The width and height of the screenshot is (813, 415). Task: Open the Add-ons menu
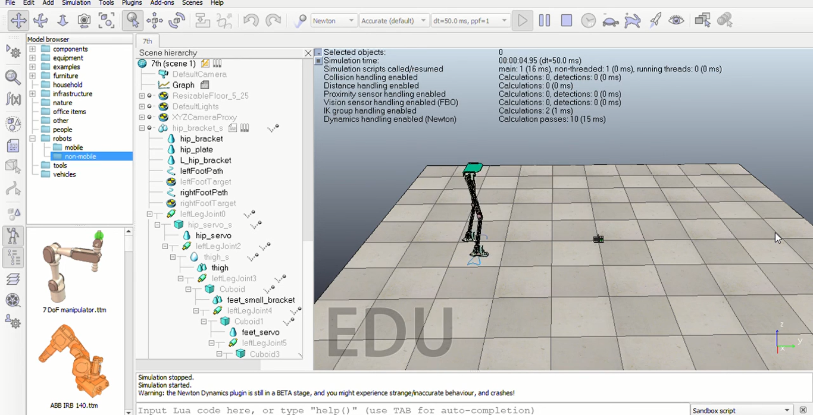tap(162, 3)
